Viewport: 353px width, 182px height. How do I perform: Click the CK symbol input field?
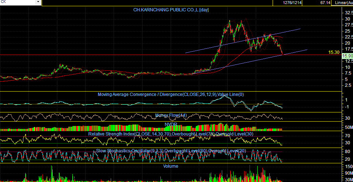point(18,2)
